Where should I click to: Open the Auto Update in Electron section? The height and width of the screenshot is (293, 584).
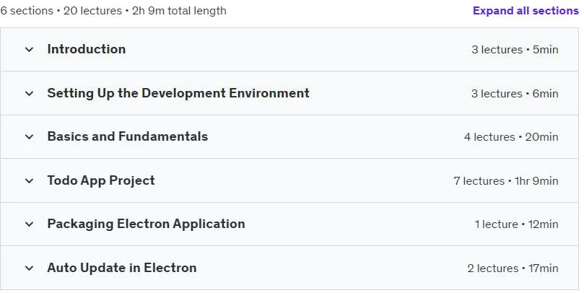[x=122, y=268]
